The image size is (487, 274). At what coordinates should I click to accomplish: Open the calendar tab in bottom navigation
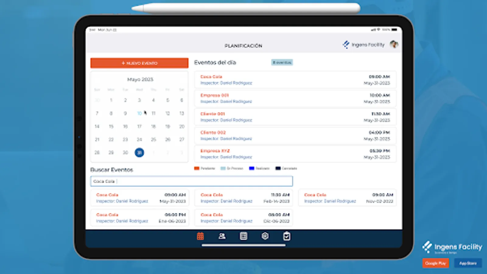pyautogui.click(x=200, y=236)
